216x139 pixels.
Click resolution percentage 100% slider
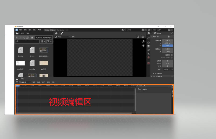[168, 46]
